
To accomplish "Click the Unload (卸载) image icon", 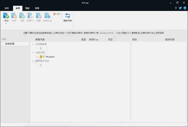I will 39,16.
